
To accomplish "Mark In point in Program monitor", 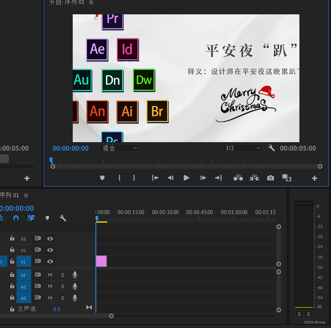I will (119, 178).
